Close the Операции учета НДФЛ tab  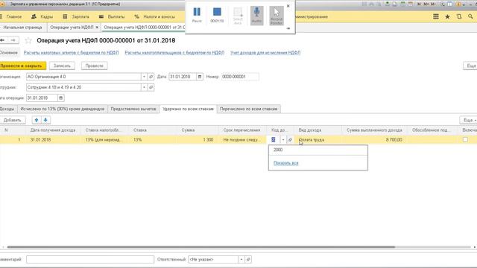pos(97,28)
